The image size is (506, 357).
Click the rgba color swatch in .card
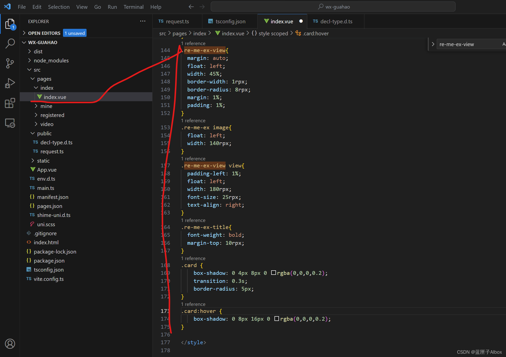click(x=273, y=273)
